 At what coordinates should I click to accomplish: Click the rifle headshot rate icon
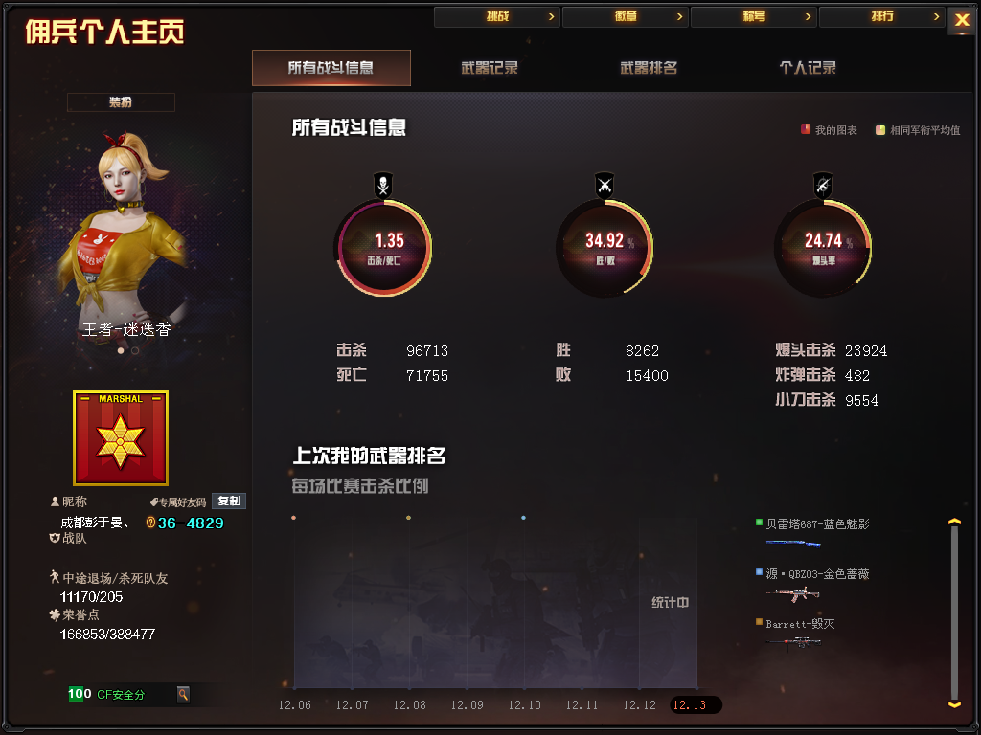coord(823,186)
